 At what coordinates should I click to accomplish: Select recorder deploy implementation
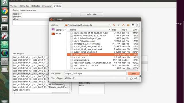pyautogui.click(x=17, y=14)
